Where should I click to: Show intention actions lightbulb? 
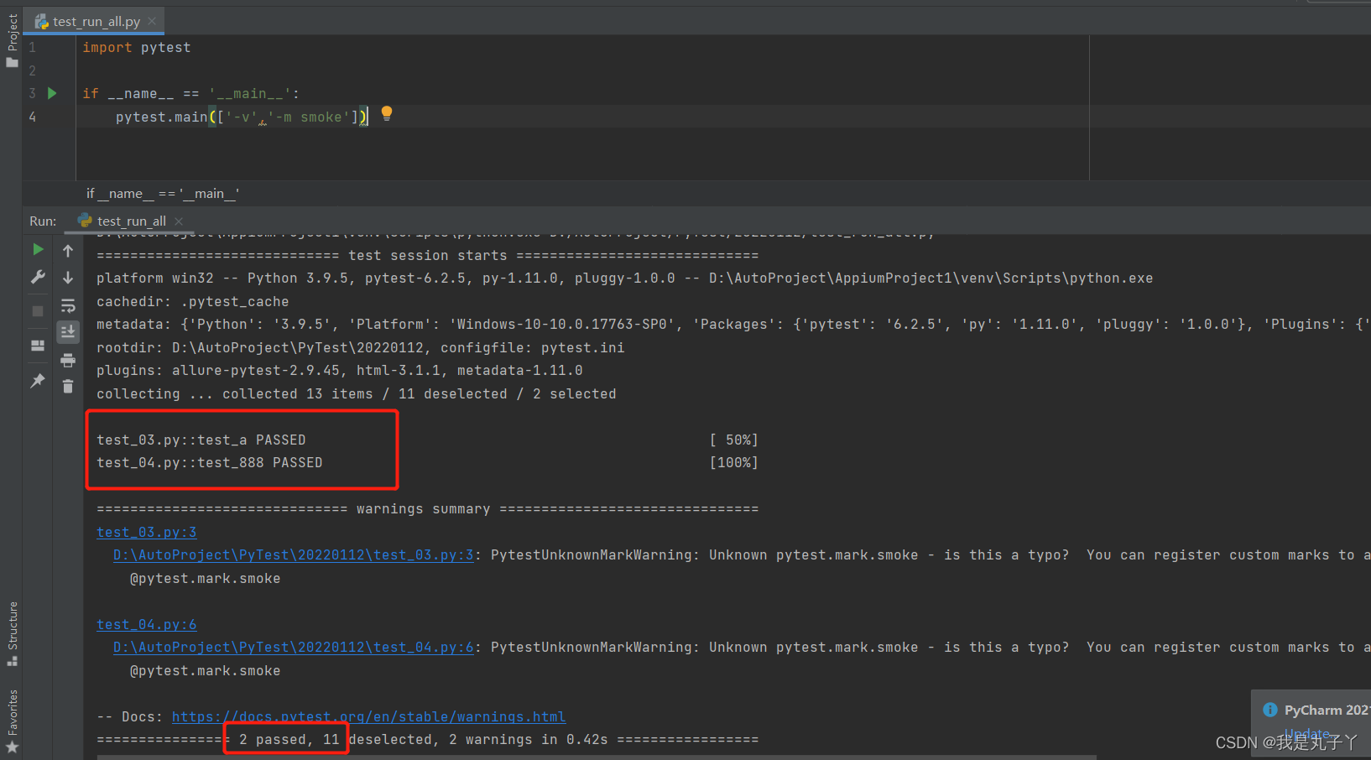pyautogui.click(x=387, y=113)
